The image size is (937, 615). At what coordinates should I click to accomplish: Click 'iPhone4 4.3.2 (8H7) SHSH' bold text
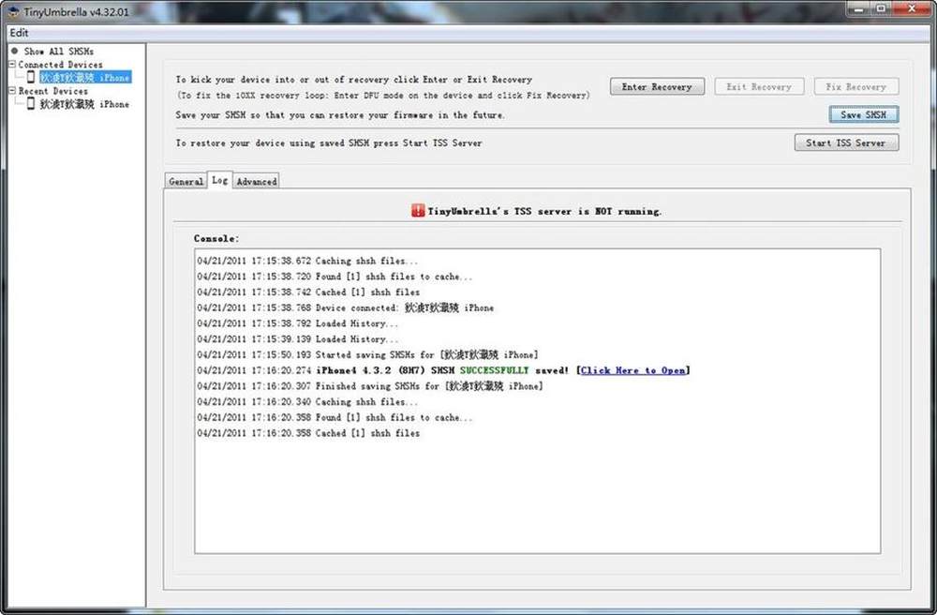(385, 370)
